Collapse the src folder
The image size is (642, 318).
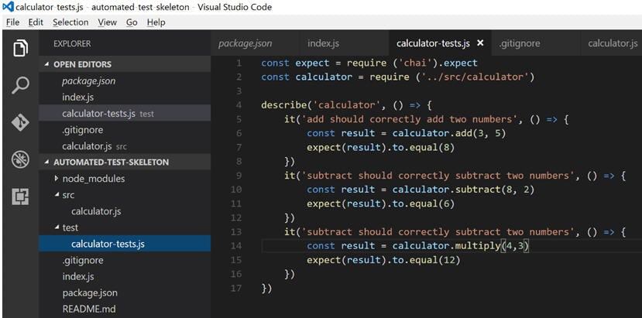56,195
